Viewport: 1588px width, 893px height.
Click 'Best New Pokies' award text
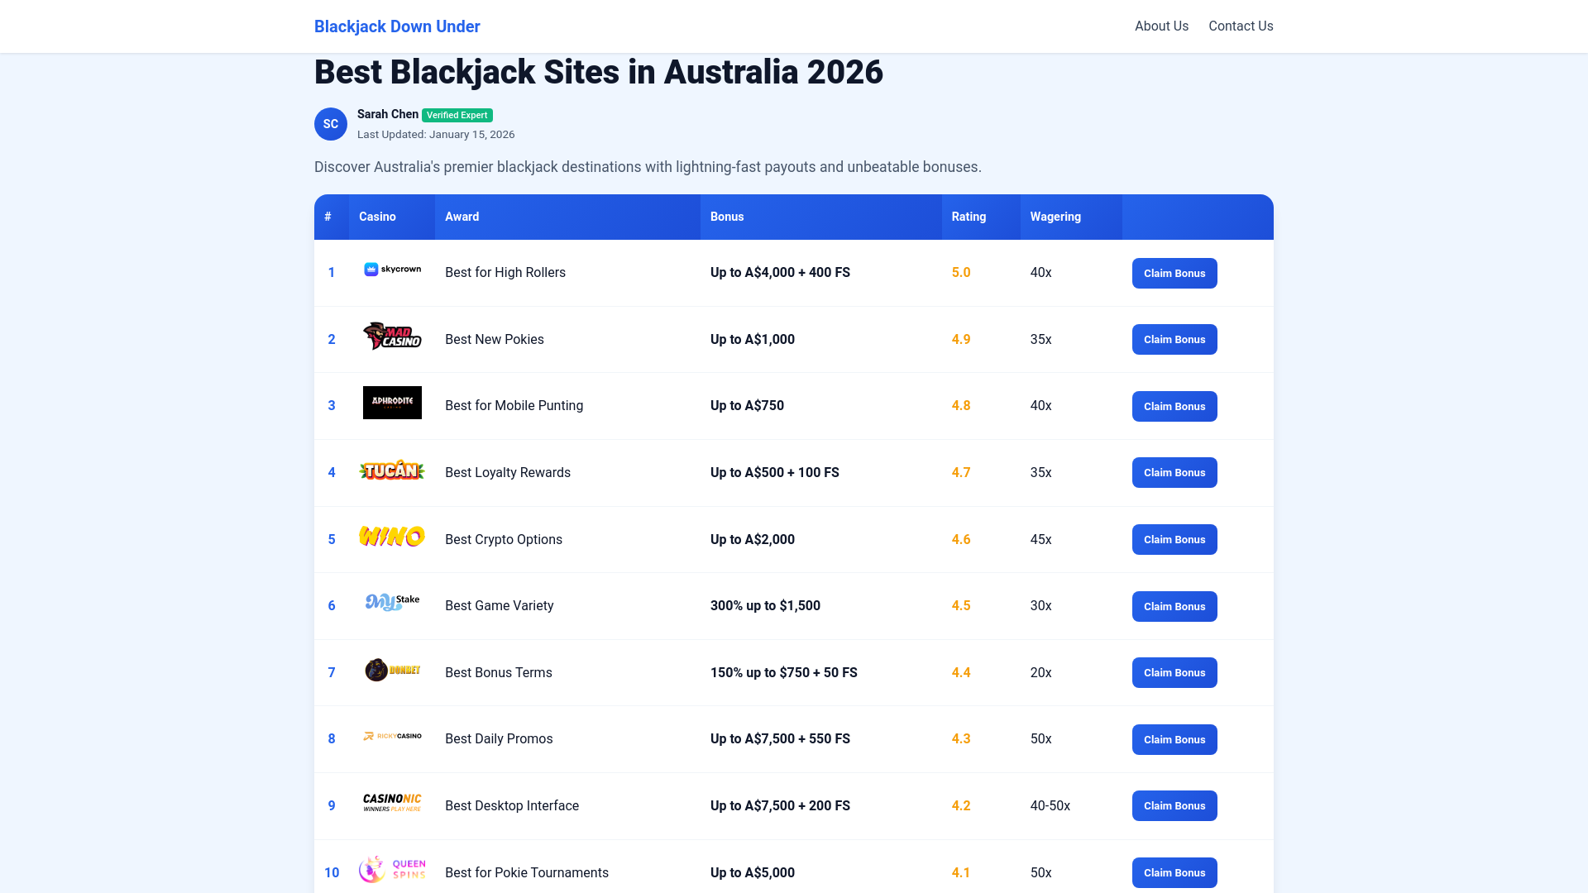(x=495, y=340)
